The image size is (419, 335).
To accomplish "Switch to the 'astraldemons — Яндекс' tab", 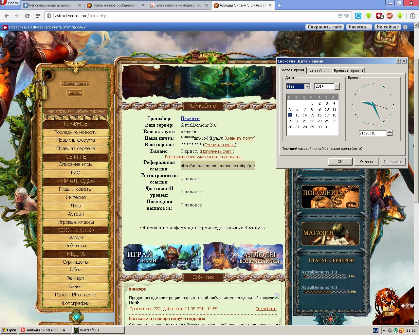I will pos(179,5).
